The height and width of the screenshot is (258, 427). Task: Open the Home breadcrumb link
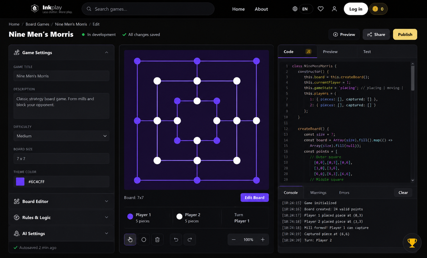(x=14, y=24)
